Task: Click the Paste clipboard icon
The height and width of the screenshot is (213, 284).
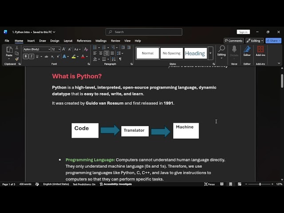Action: click(9, 49)
